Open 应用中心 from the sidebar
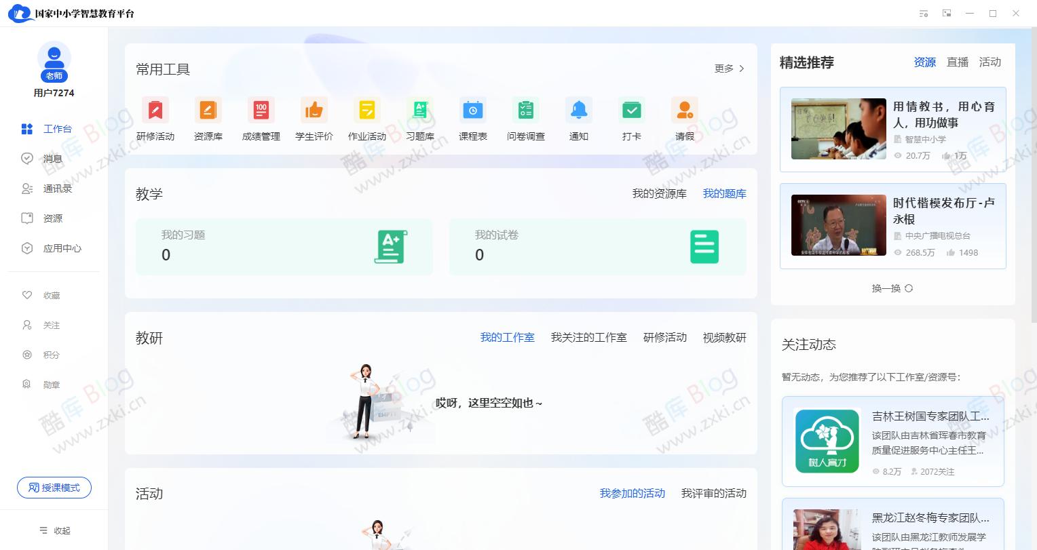1037x550 pixels. 62,248
